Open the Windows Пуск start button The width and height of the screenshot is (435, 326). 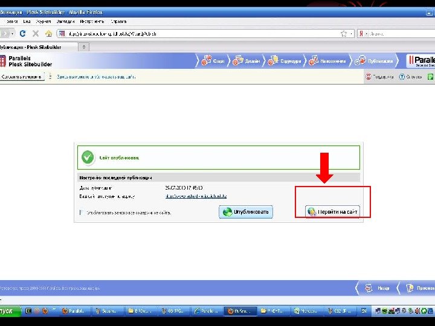(x=10, y=311)
